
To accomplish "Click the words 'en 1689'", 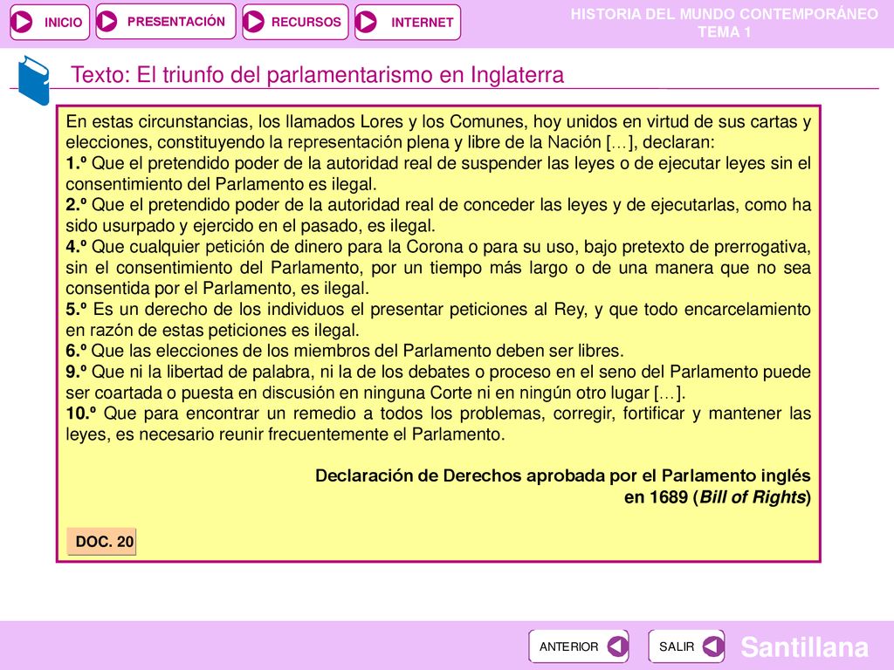I will click(x=656, y=496).
